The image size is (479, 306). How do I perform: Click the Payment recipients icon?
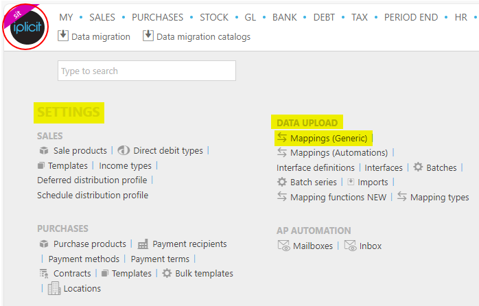click(143, 244)
